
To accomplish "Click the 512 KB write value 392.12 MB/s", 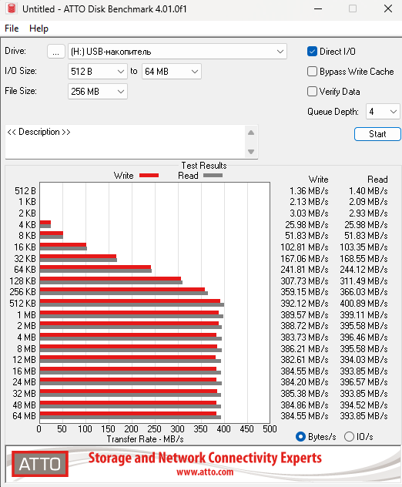I will tap(304, 304).
